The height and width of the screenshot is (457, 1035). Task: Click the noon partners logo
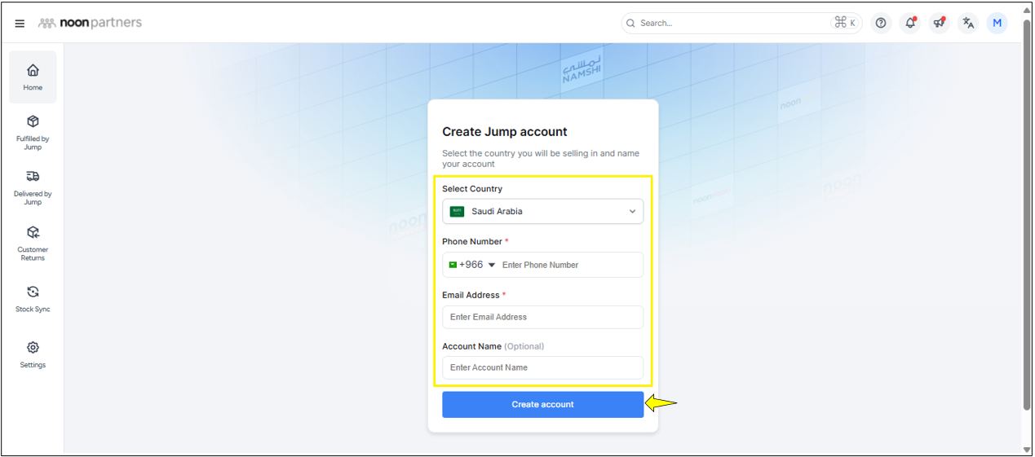[x=90, y=23]
